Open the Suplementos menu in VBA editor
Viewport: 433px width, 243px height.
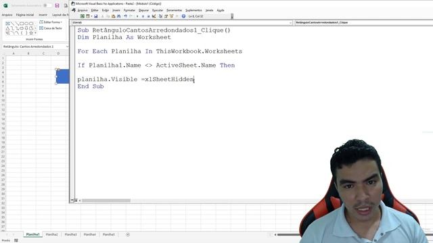tap(193, 10)
